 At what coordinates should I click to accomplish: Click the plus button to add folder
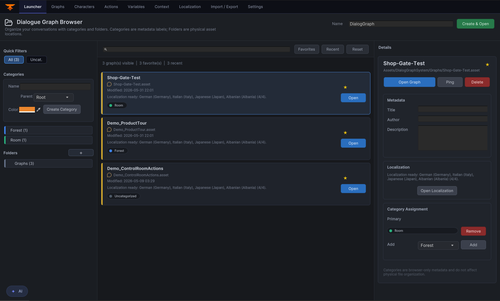pos(81,153)
